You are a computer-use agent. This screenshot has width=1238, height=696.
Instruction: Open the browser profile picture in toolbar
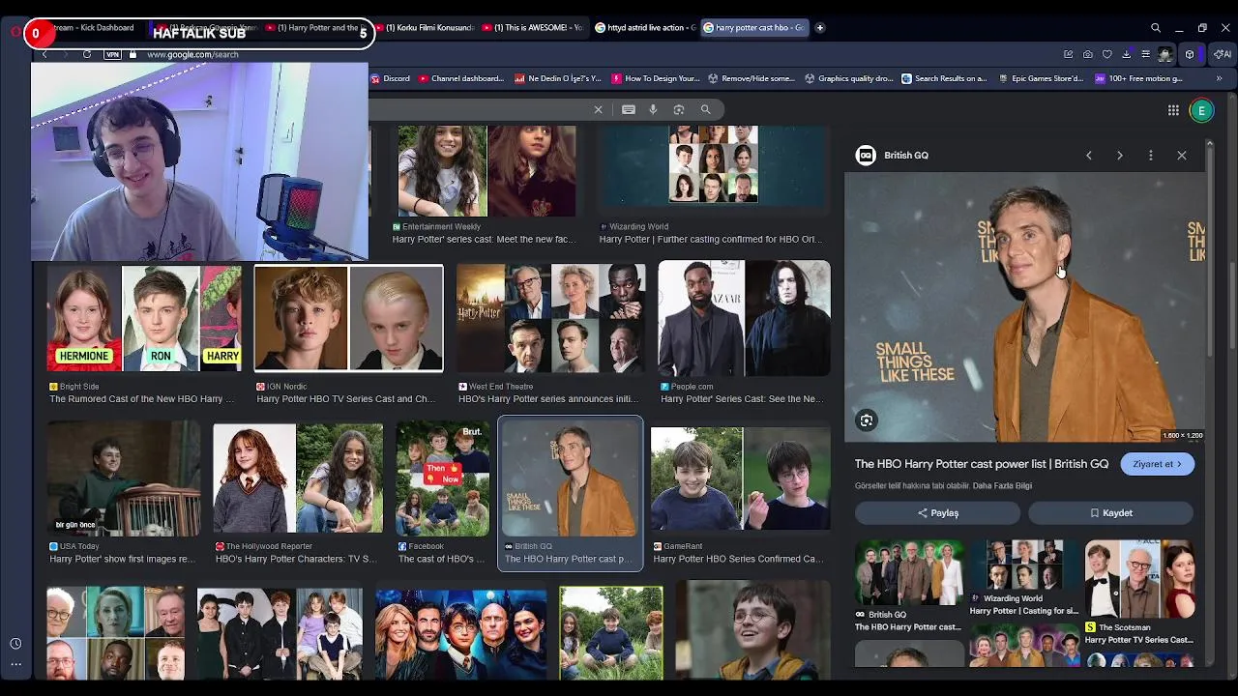pyautogui.click(x=1165, y=54)
